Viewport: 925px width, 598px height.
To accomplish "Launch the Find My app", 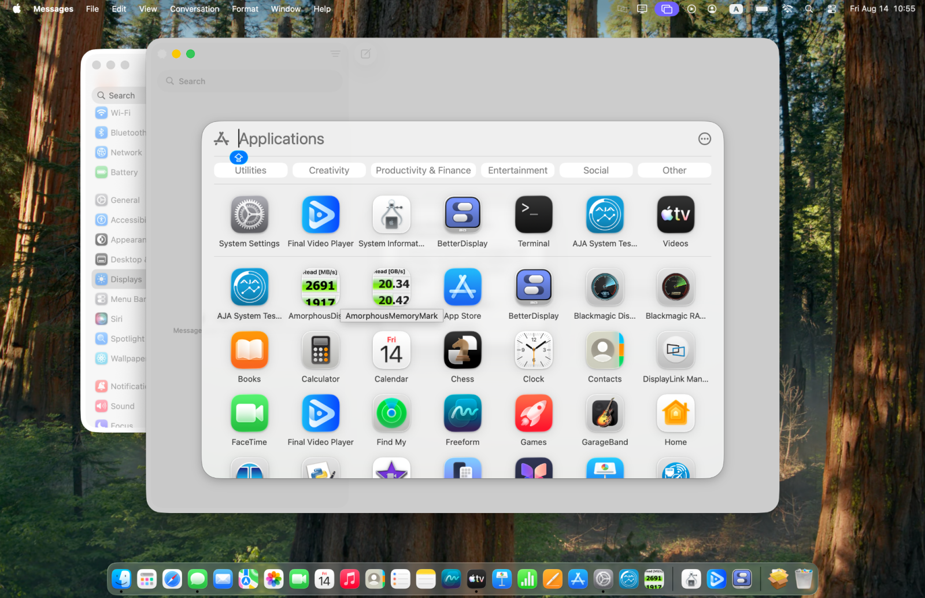I will pyautogui.click(x=391, y=413).
